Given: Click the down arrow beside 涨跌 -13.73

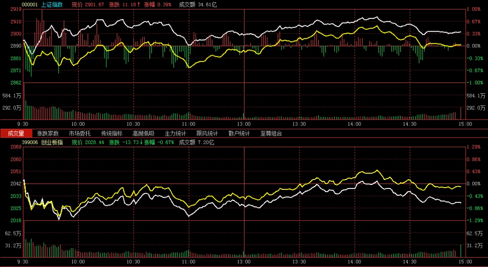Looking at the screenshot, I should click(x=141, y=142).
